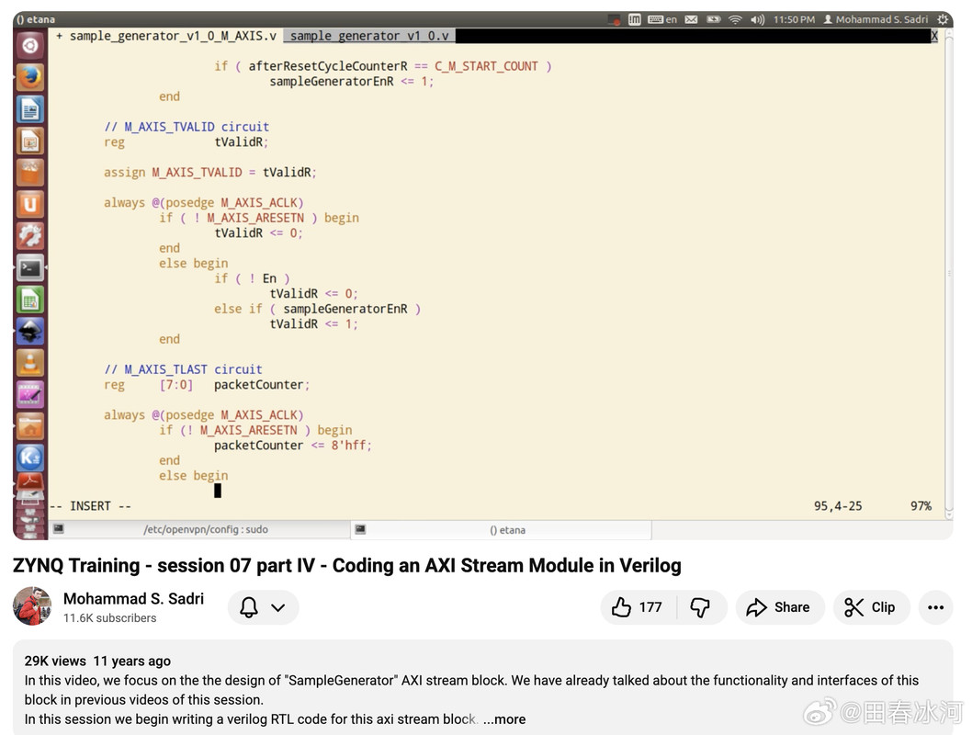
Task: Open the input method indicator in top panel
Action: point(634,20)
